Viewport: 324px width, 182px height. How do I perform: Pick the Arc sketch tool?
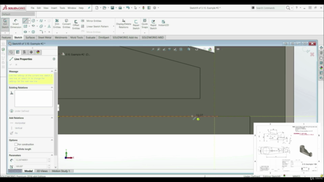click(x=33, y=26)
